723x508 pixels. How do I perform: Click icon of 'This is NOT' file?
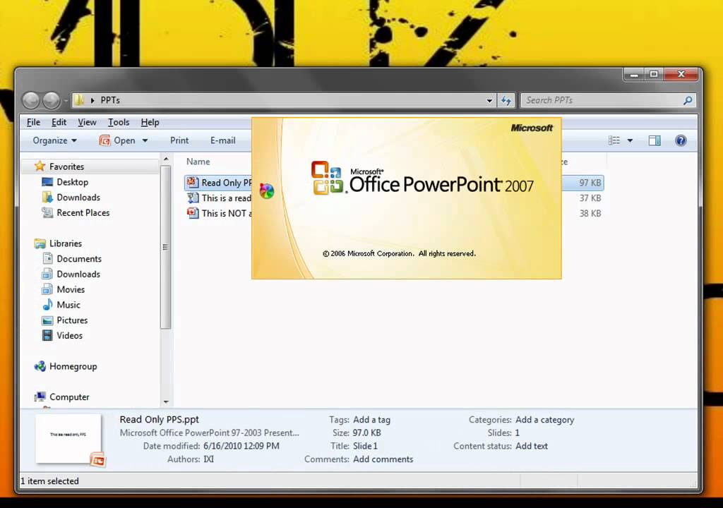click(193, 213)
